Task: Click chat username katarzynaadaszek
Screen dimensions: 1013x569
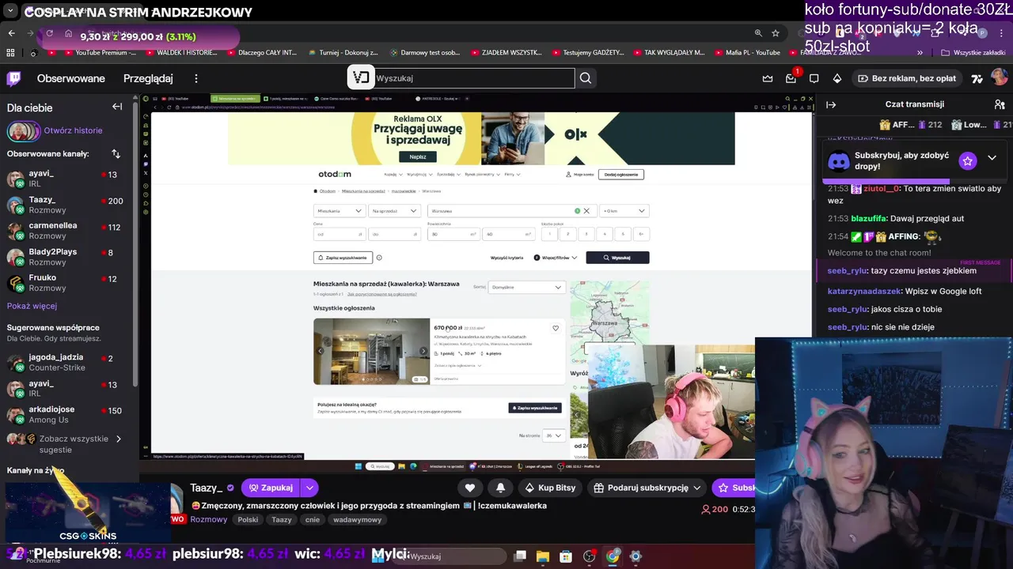Action: tap(864, 291)
